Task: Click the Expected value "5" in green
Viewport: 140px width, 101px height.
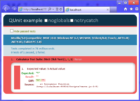Action: (38, 73)
